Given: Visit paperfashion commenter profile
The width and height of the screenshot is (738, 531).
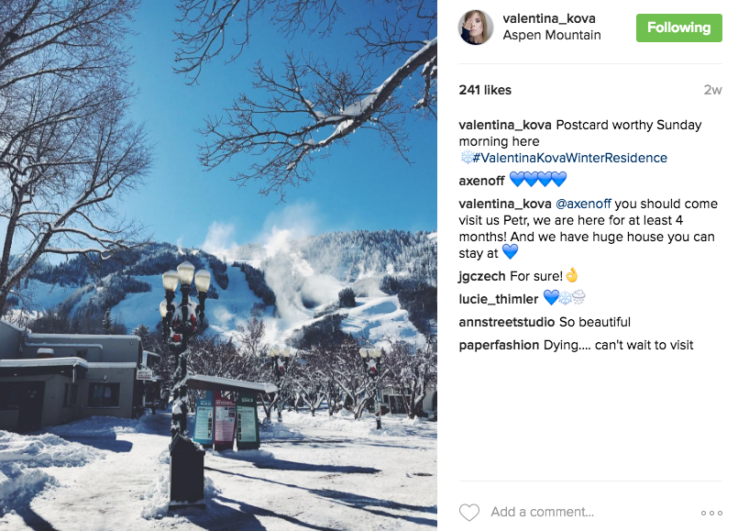Looking at the screenshot, I should click(499, 345).
